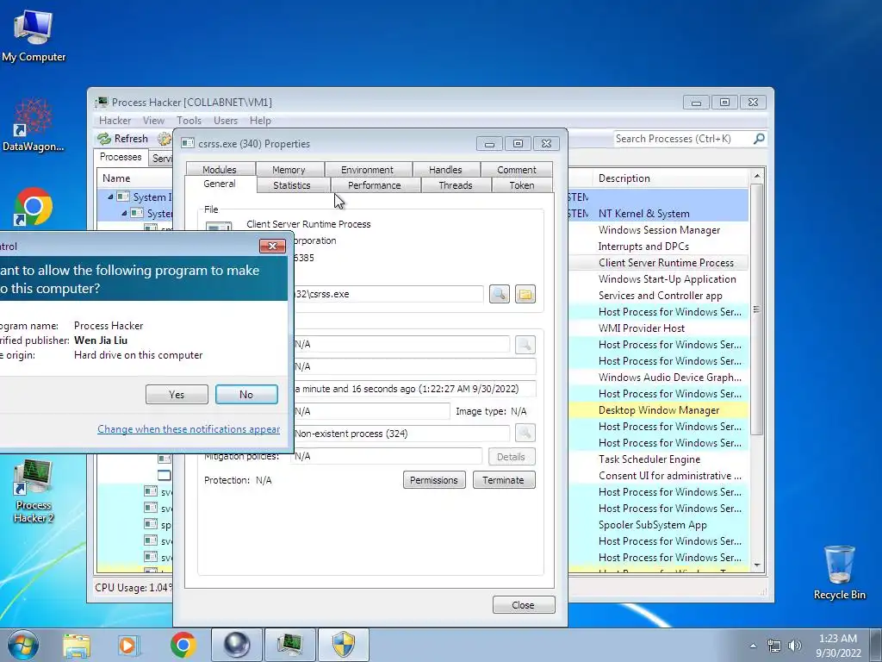This screenshot has width=882, height=662.
Task: Switch to Process Hacker taskbar button
Action: [x=289, y=645]
